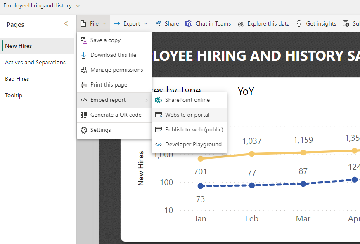Screen dimensions: 360x244
Task: Collapse the Pages pane with double chevron
Action: point(66,24)
